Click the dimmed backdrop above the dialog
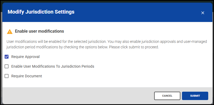The image size is (214, 105). [105, 1]
